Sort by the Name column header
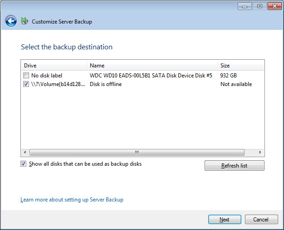 [152, 66]
